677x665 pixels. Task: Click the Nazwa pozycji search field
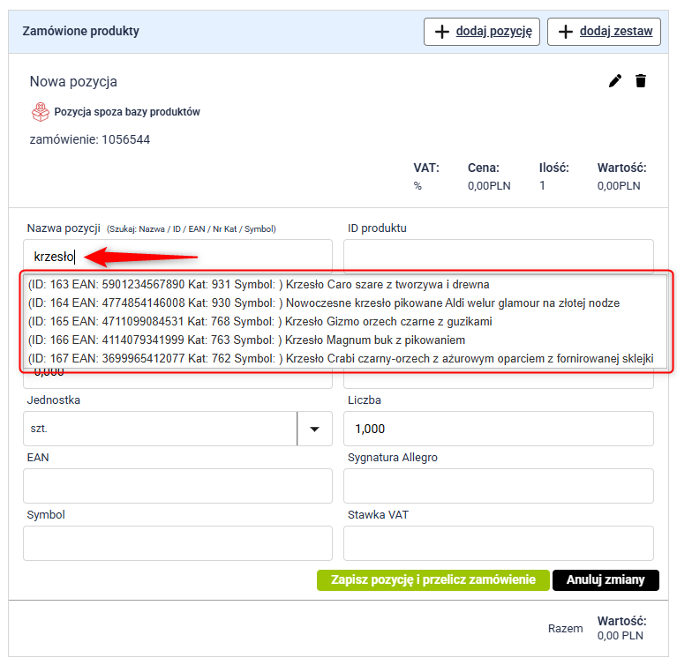pyautogui.click(x=177, y=257)
